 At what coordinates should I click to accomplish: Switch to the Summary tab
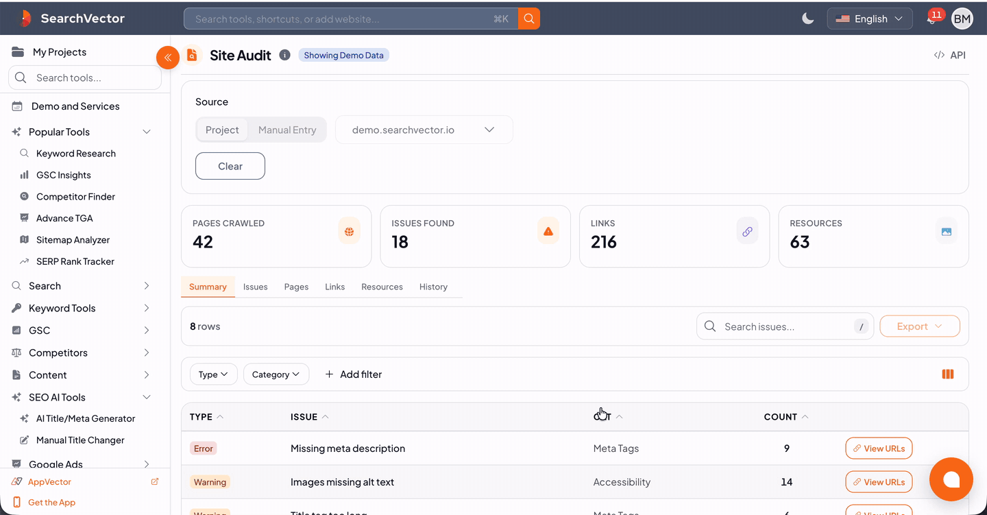tap(208, 287)
